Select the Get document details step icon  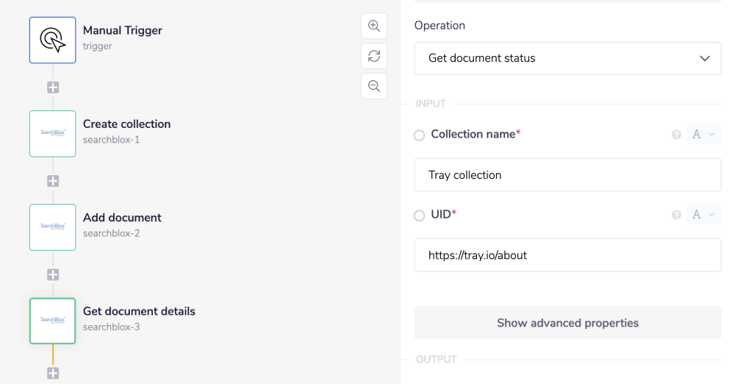pyautogui.click(x=52, y=321)
